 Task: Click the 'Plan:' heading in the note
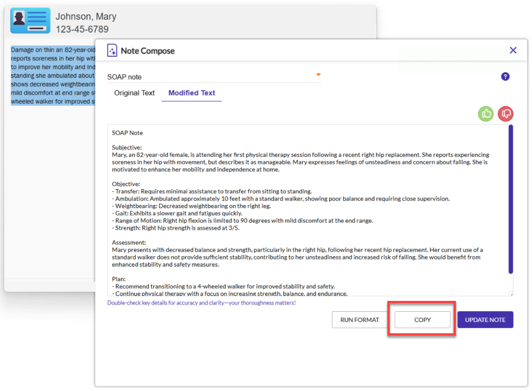point(119,279)
